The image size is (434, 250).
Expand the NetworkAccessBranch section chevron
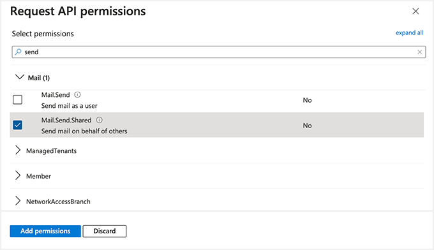tap(18, 201)
